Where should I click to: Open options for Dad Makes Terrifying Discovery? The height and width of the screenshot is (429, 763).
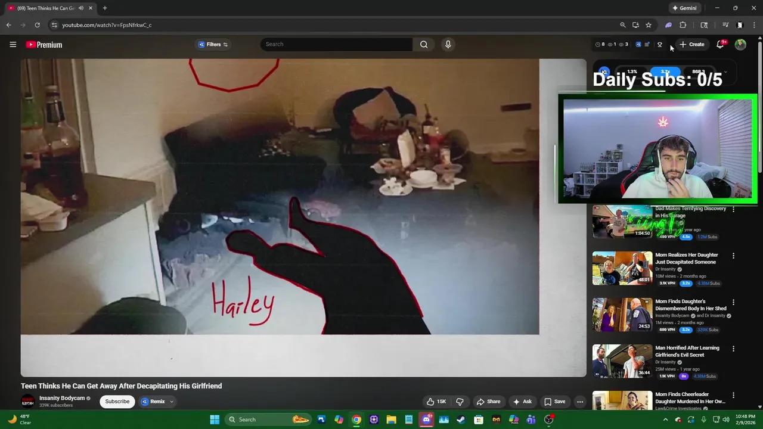[733, 209]
